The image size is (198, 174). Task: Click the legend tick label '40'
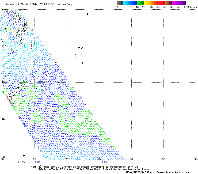point(172,7)
